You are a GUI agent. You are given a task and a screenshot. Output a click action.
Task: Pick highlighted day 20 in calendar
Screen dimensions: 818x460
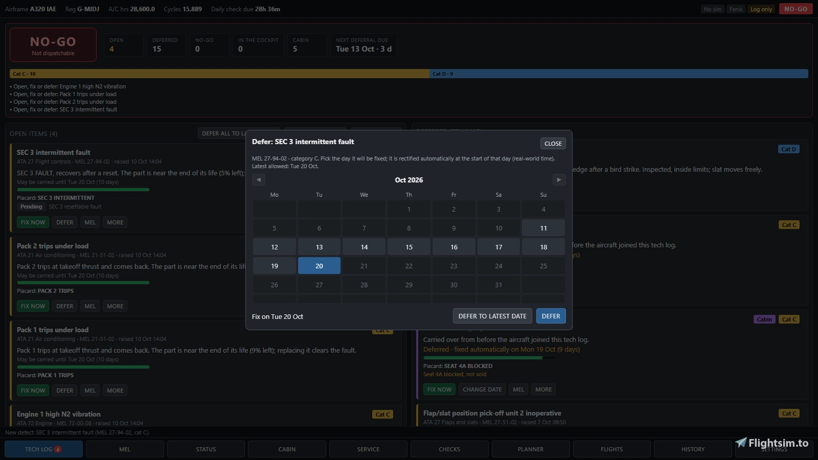[319, 266]
